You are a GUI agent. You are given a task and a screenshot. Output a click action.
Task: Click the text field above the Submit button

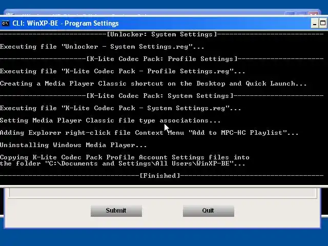tap(163, 193)
